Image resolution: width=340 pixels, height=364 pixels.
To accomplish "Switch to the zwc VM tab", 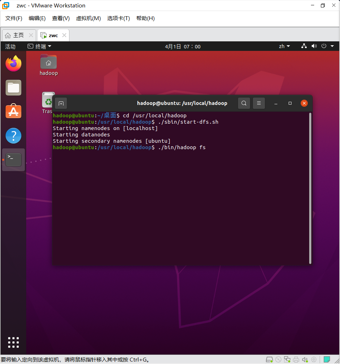I will coord(53,35).
